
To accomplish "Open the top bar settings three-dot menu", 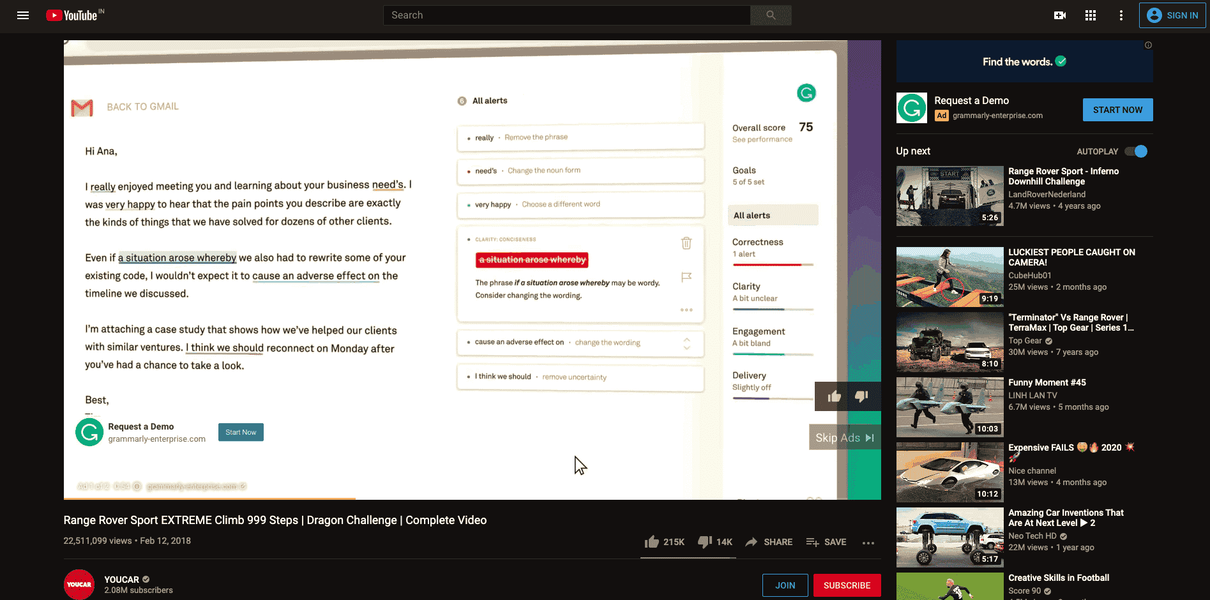I will [1121, 15].
